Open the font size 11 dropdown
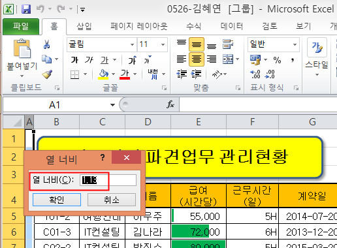 (163, 44)
